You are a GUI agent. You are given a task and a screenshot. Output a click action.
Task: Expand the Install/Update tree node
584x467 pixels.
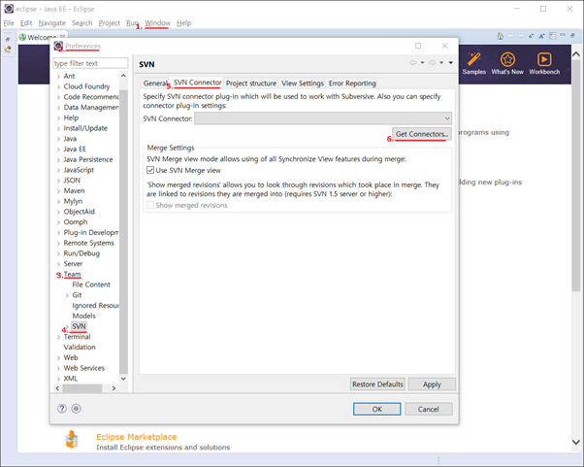click(58, 128)
